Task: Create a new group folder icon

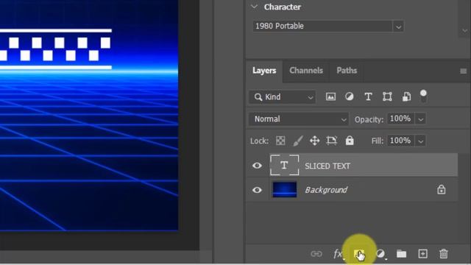Action: point(401,254)
